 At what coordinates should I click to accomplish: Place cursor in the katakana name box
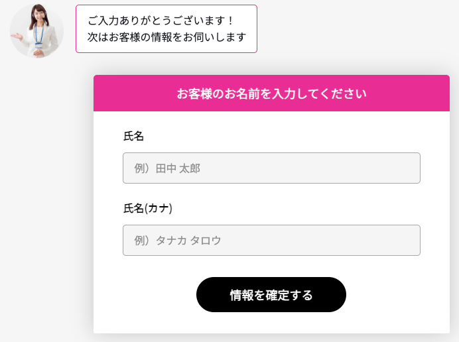pos(271,241)
